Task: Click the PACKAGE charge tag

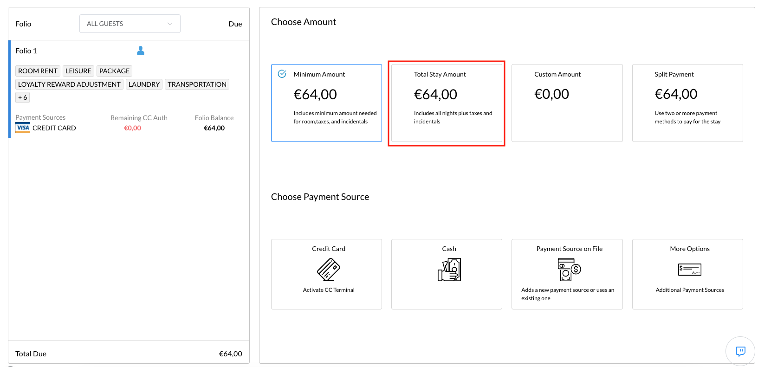Action: pos(114,71)
